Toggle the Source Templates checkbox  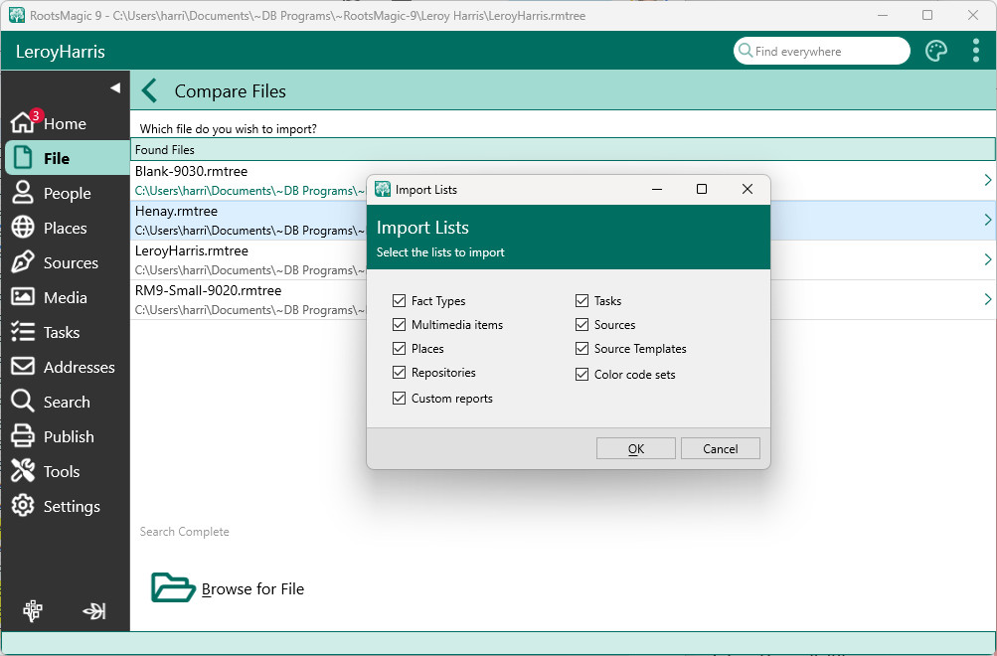tap(582, 349)
